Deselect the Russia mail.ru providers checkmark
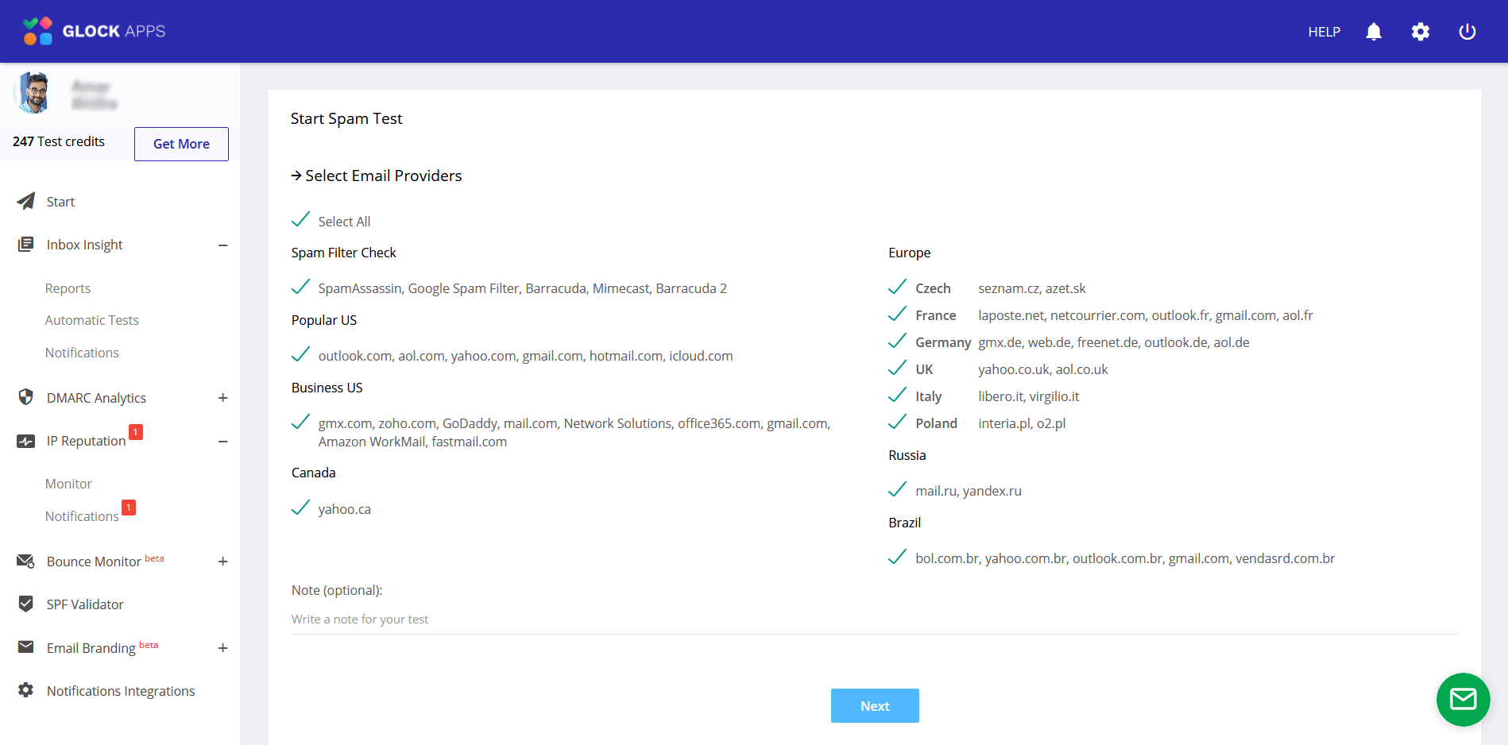The image size is (1508, 745). pos(898,488)
